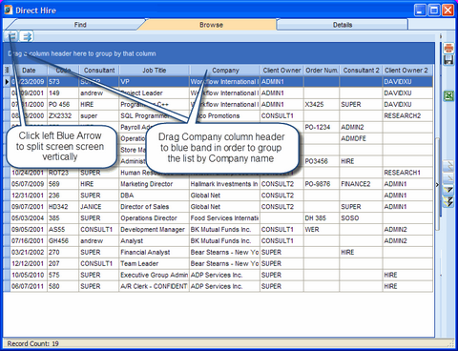458x351 pixels.
Task: Click the Order Num. column header
Action: 322,71
